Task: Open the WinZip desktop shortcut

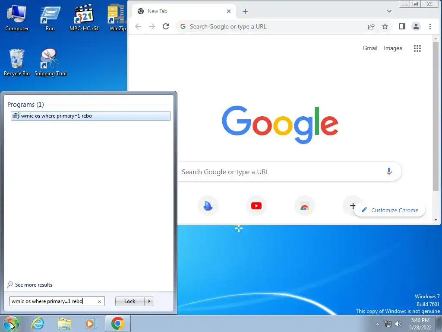Action: [117, 18]
